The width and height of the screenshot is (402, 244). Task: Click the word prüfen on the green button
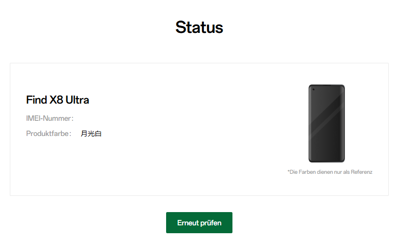coord(210,223)
